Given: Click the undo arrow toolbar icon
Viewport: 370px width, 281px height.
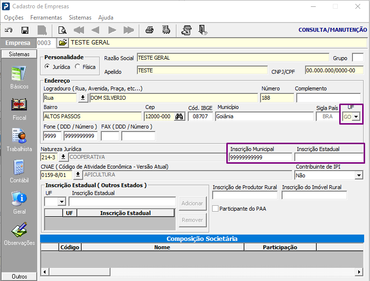Looking at the screenshot, I should coord(9,30).
